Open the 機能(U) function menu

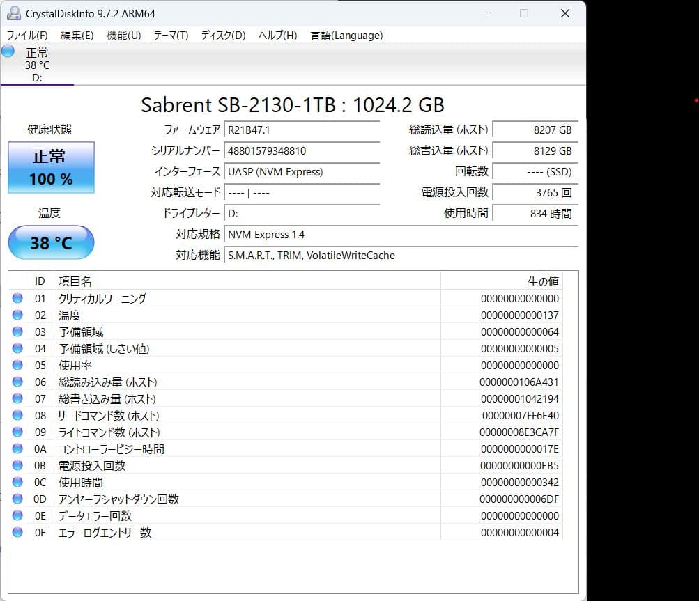tap(123, 35)
